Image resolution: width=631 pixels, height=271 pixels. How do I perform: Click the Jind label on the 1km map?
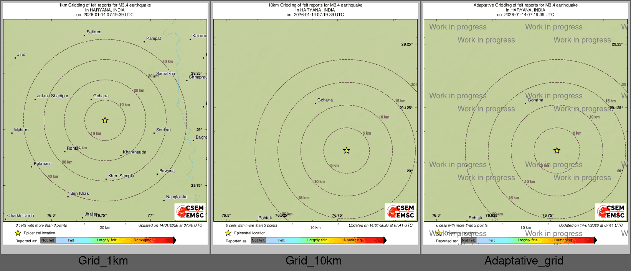pos(21,54)
